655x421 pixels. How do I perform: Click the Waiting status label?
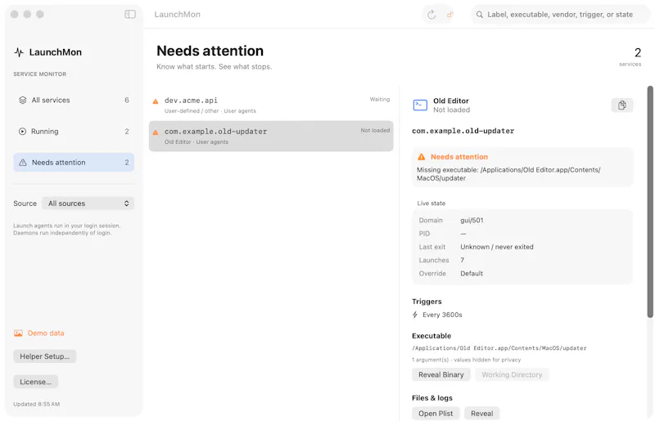(380, 99)
